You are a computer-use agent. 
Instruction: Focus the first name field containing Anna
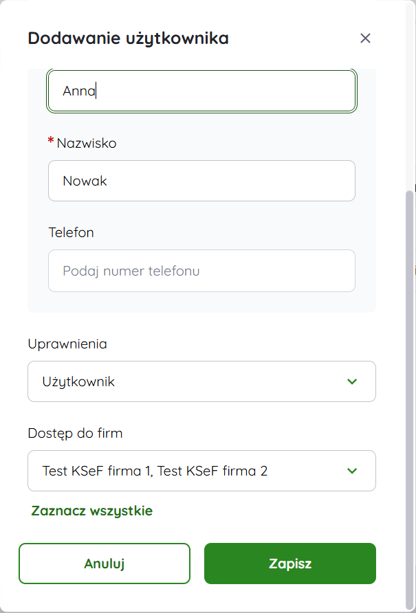click(x=201, y=91)
